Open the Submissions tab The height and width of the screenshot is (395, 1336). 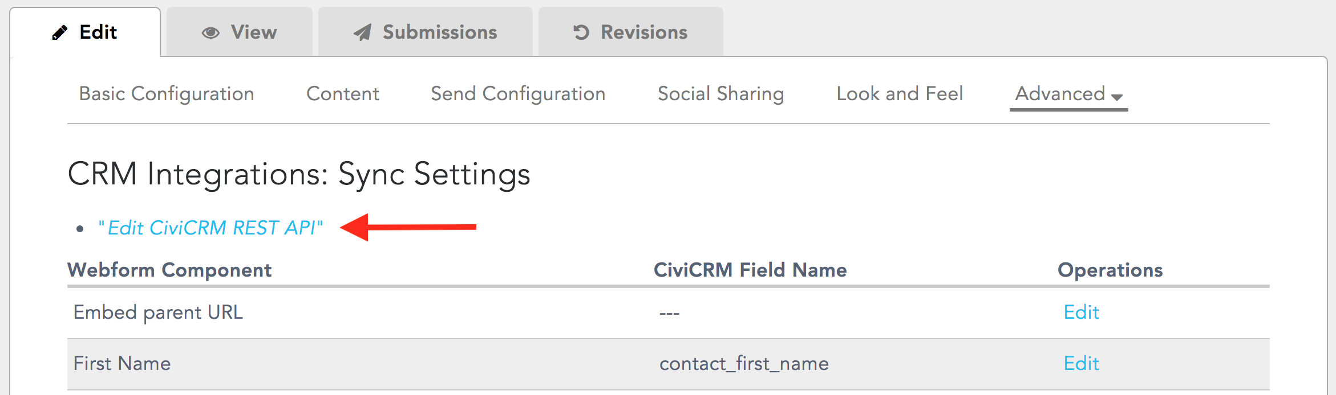coord(425,32)
